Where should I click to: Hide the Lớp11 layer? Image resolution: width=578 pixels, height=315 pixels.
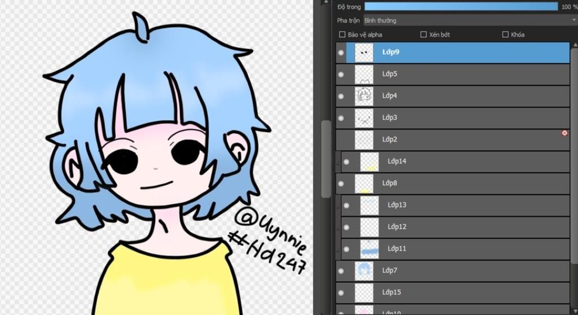[347, 249]
